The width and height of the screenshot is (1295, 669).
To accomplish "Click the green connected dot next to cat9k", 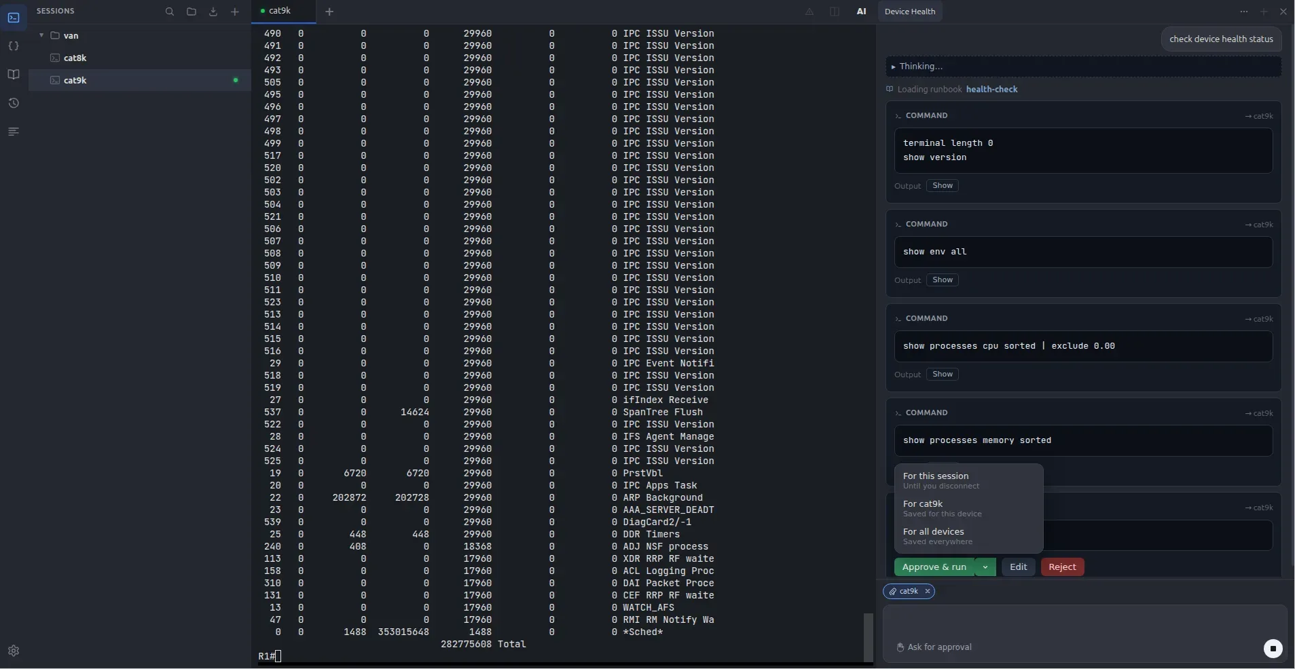I will pyautogui.click(x=236, y=80).
